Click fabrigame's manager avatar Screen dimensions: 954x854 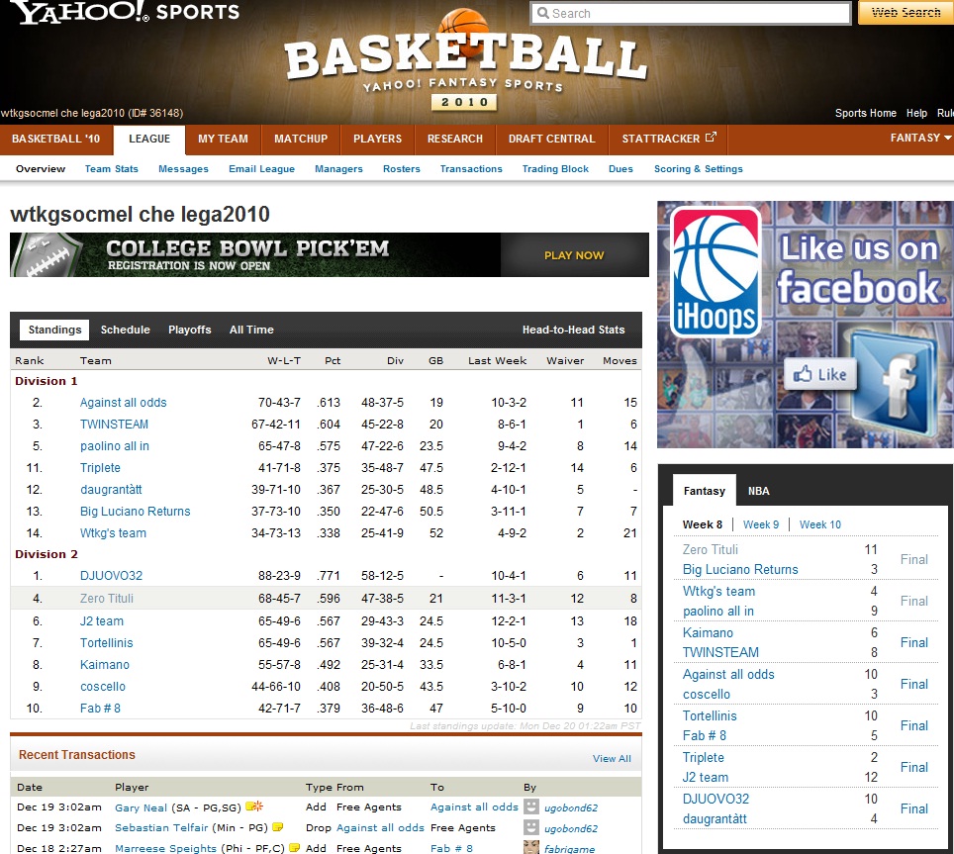[x=532, y=847]
